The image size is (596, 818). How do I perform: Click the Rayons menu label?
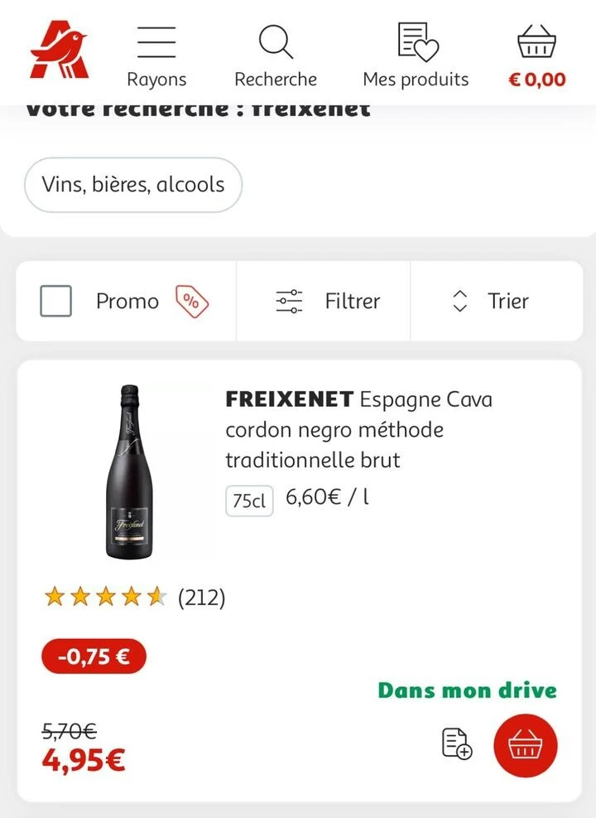click(156, 80)
